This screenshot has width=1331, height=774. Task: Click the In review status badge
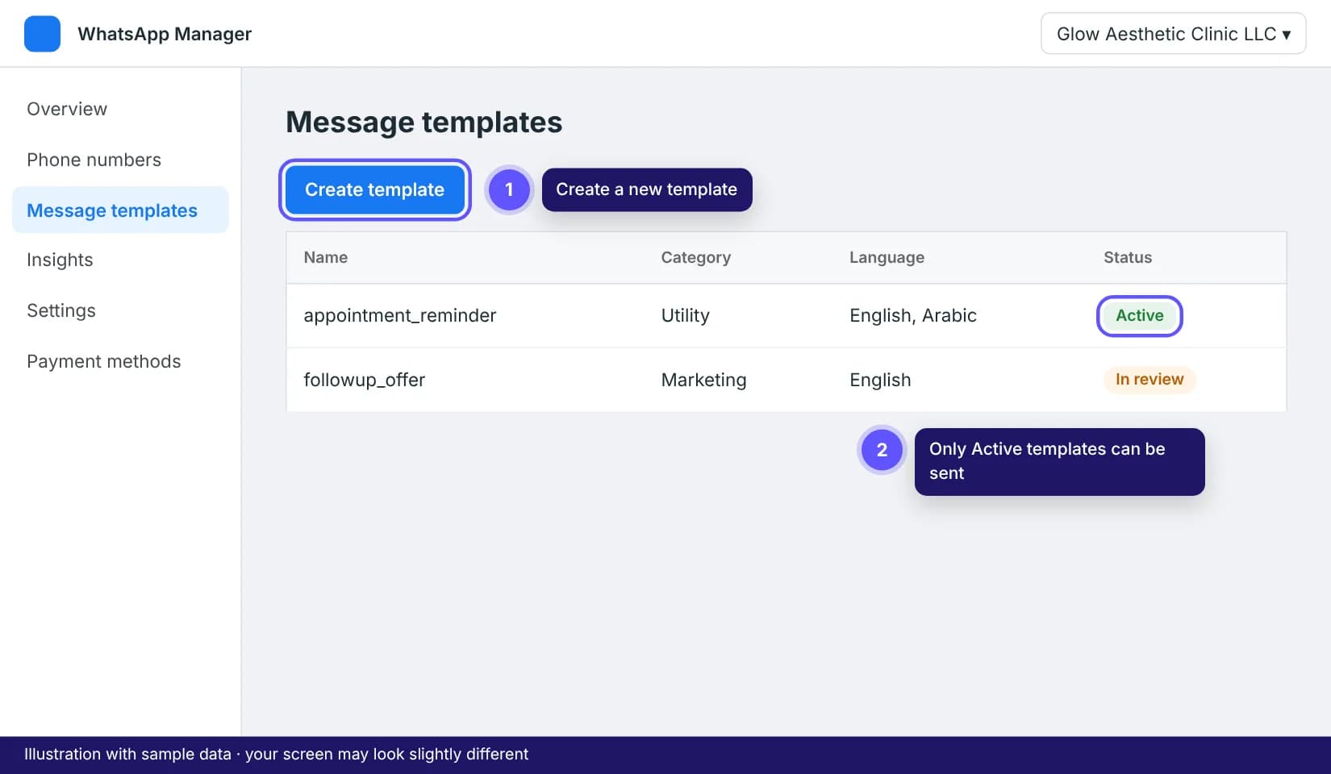(x=1149, y=379)
